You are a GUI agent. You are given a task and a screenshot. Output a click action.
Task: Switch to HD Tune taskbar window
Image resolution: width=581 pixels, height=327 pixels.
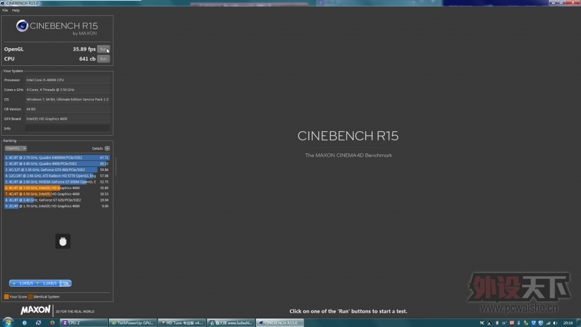tap(182, 323)
